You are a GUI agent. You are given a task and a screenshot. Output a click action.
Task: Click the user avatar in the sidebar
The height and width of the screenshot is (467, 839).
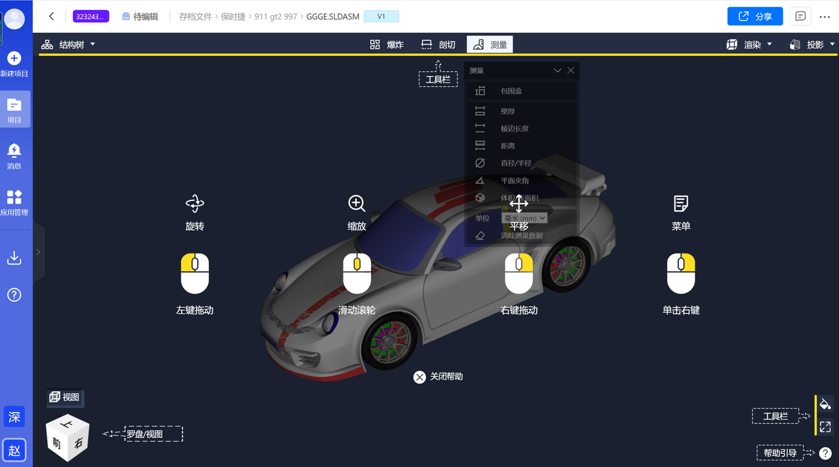point(14,19)
